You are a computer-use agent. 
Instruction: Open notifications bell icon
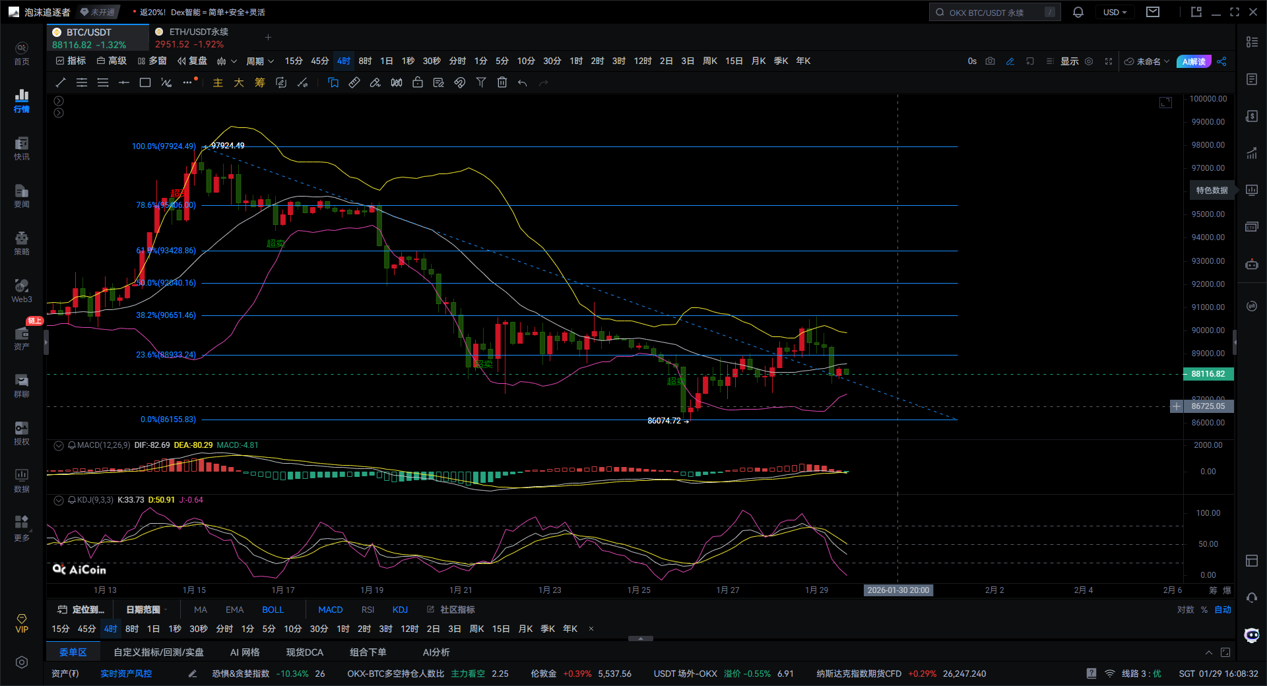1078,13
